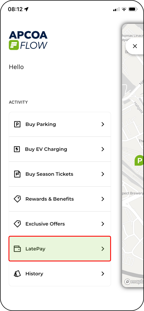Tap the Buy Parking P icon
The height and width of the screenshot is (311, 144).
pyautogui.click(x=17, y=124)
